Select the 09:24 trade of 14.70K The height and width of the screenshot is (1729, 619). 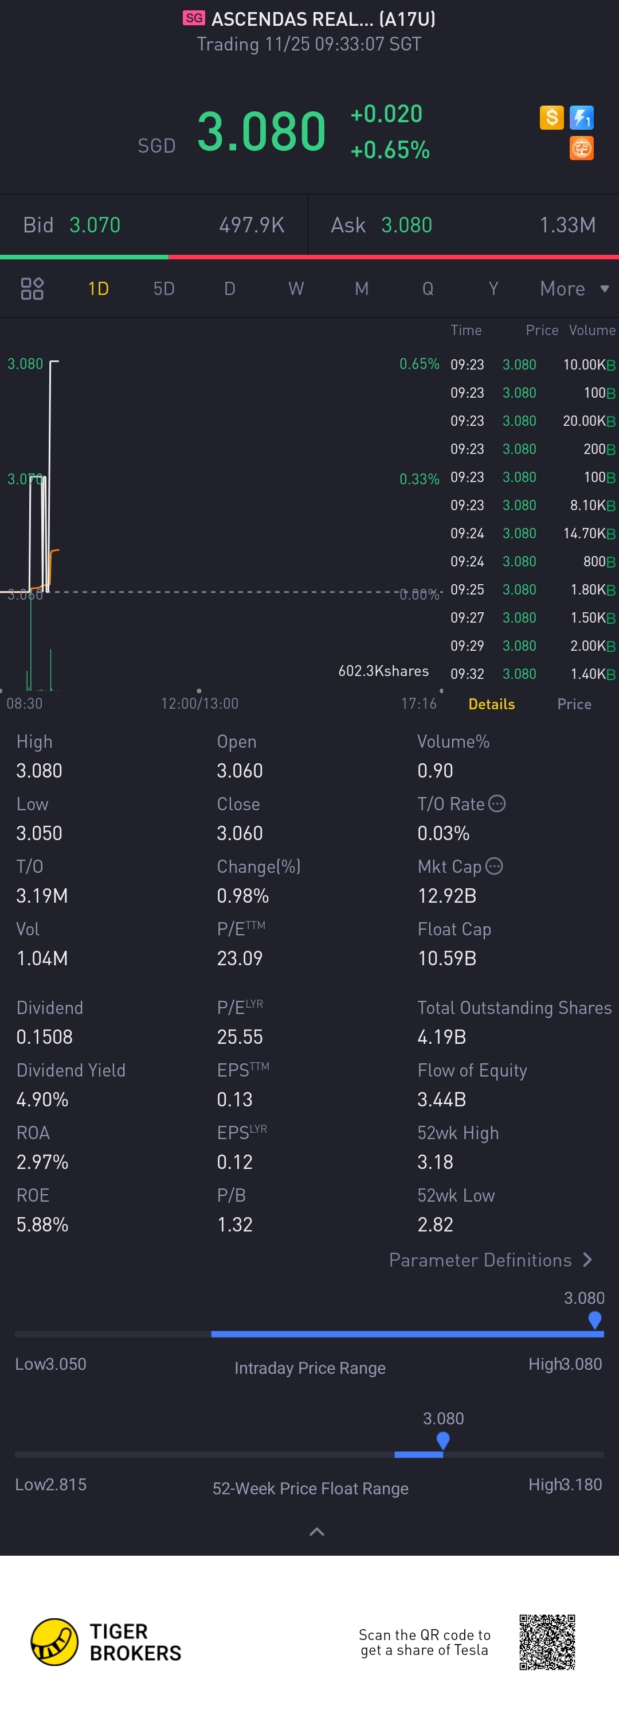tap(532, 533)
